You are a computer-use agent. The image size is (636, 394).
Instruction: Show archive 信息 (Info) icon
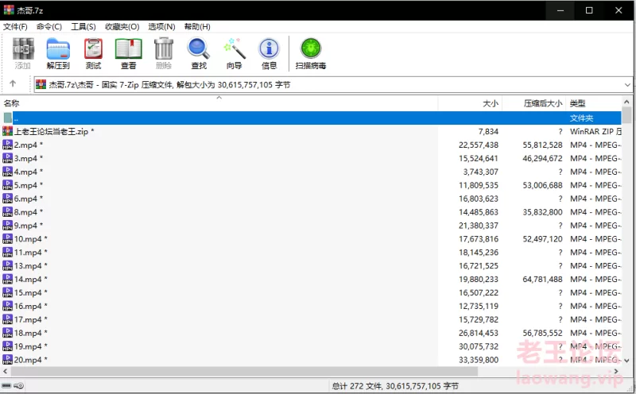[x=269, y=48]
